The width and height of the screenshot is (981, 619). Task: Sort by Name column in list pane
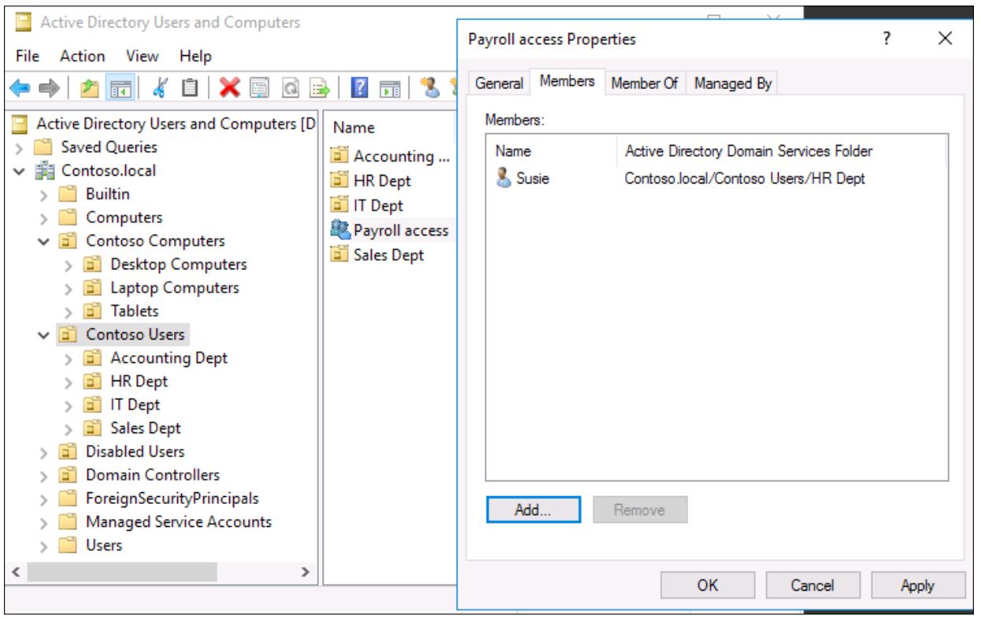pyautogui.click(x=389, y=128)
